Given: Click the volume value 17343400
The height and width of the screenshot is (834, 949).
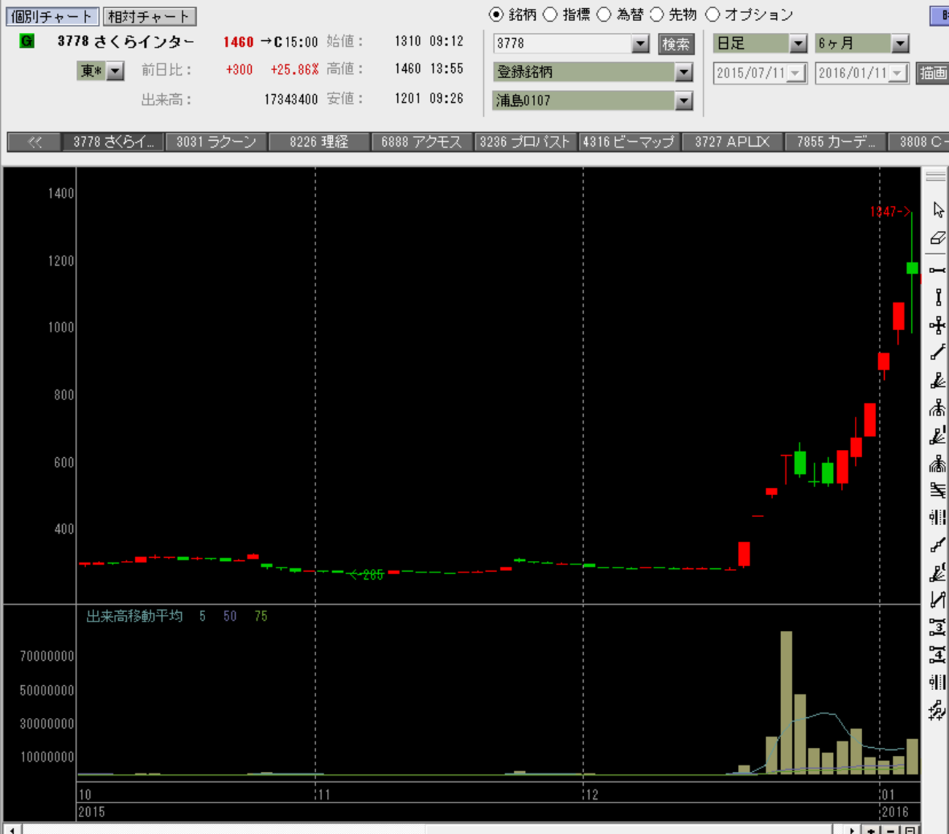Looking at the screenshot, I should tap(291, 99).
